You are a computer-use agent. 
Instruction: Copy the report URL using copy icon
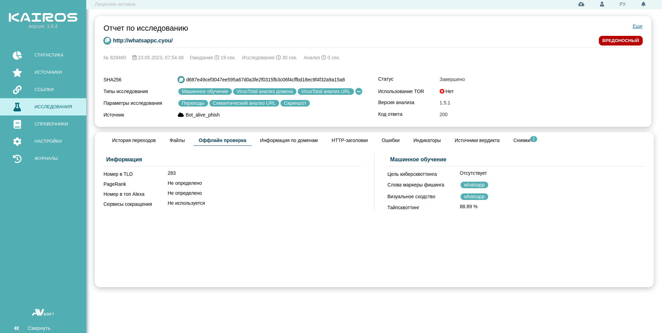107,41
